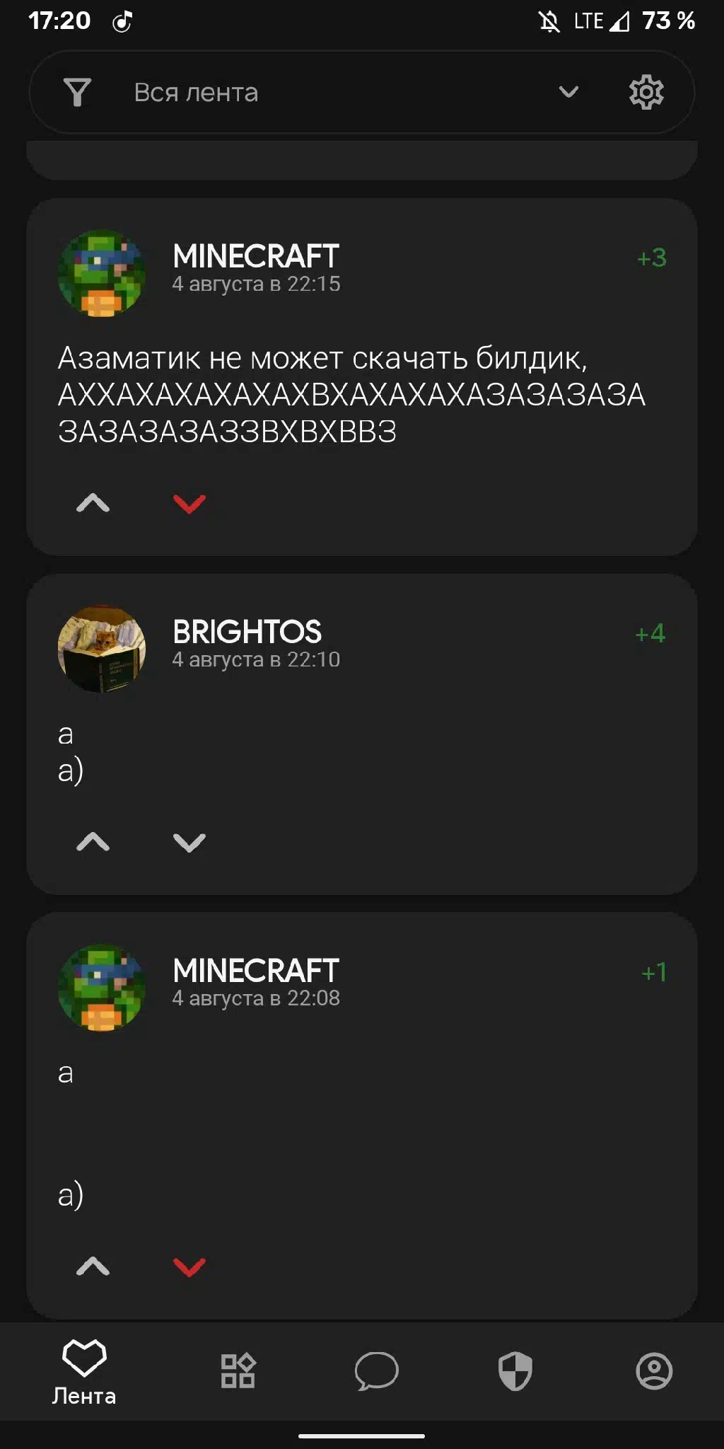Viewport: 724px width, 1449px height.
Task: Open the BRIGHTOS author name link
Action: point(247,632)
